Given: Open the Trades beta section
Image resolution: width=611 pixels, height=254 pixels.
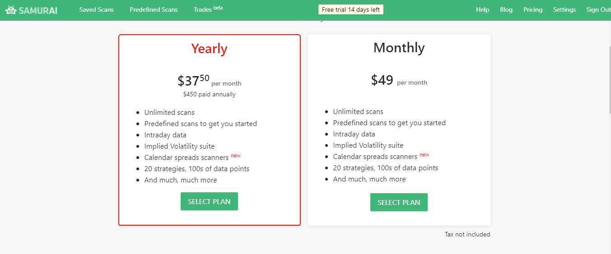Looking at the screenshot, I should [208, 9].
